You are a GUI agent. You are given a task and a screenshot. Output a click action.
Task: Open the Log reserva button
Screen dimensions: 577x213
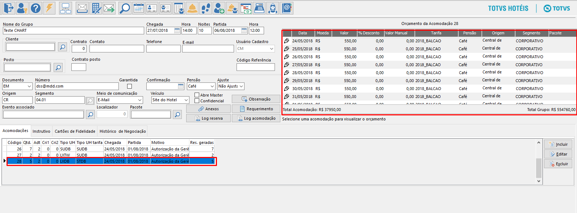pyautogui.click(x=208, y=118)
